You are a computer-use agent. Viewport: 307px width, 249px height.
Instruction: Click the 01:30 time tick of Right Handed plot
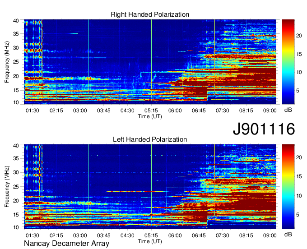point(33,111)
